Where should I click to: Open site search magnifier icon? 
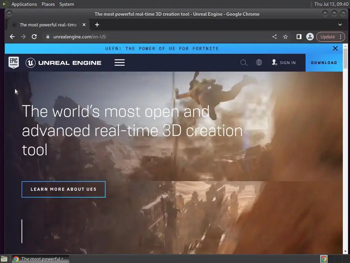(x=244, y=63)
